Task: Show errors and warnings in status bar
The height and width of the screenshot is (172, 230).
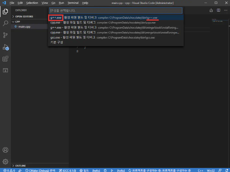Action: point(9,170)
